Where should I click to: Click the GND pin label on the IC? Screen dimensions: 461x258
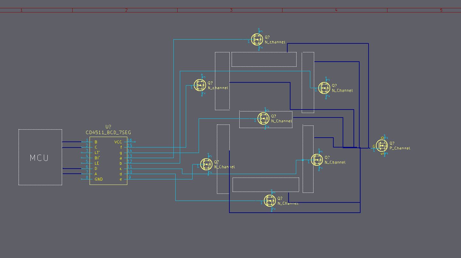(99, 179)
